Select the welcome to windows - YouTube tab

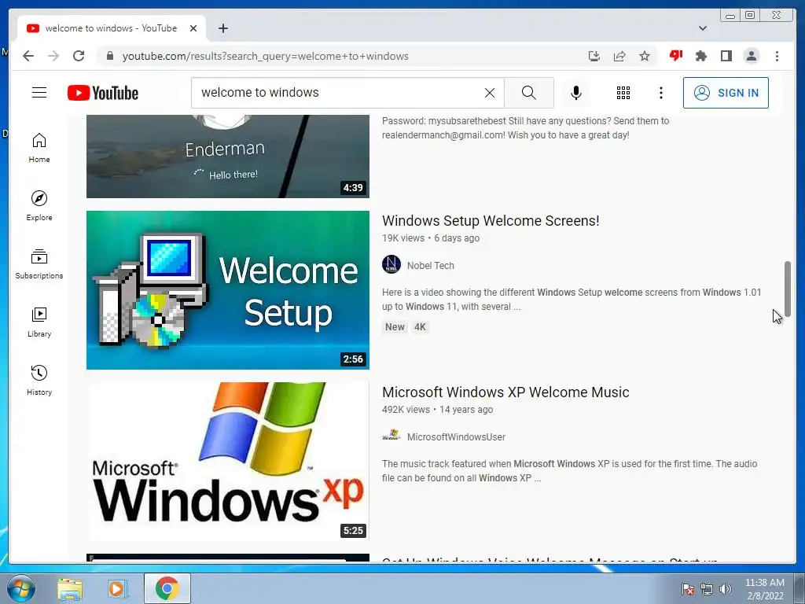pyautogui.click(x=112, y=28)
